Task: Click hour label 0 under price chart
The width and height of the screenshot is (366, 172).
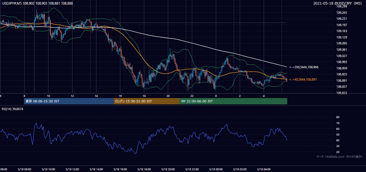Action: [216, 96]
